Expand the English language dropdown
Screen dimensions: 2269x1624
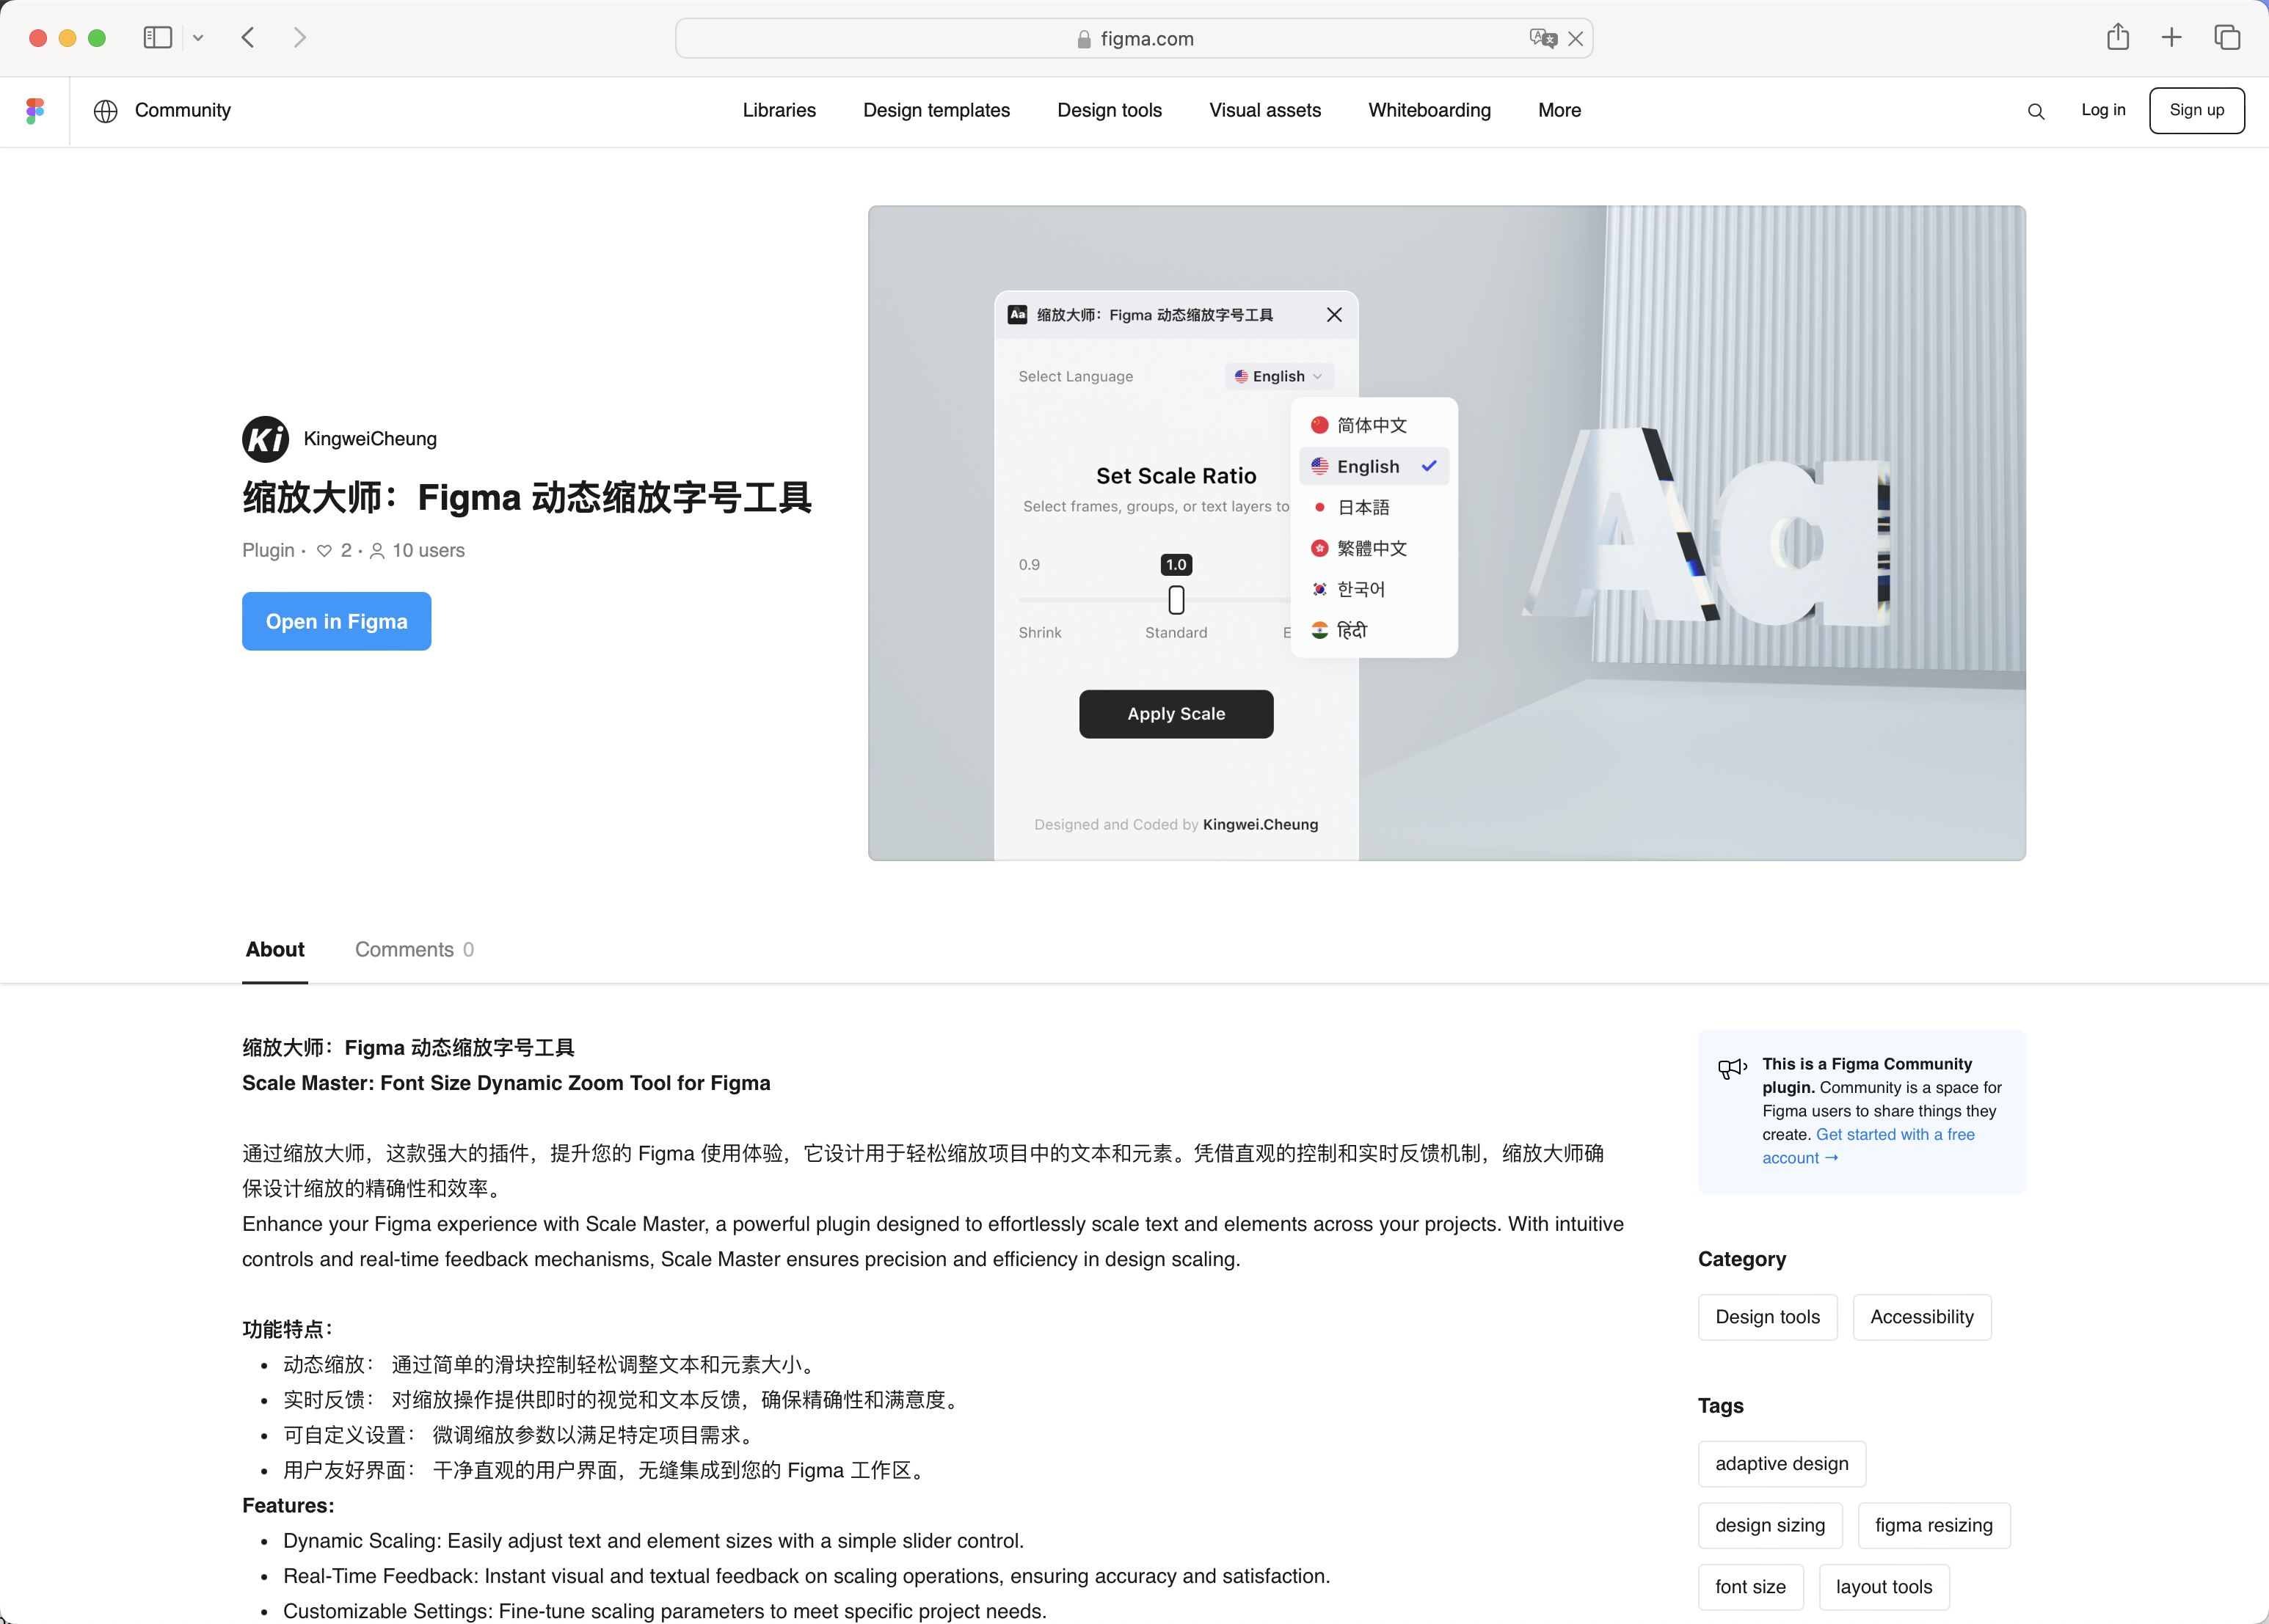[x=1278, y=377]
